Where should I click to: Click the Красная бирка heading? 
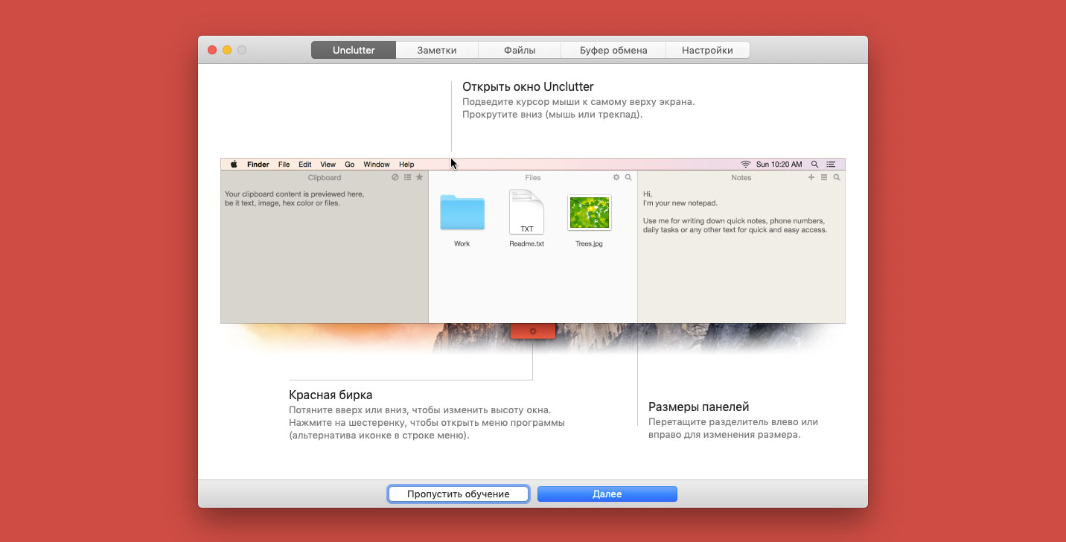[331, 395]
